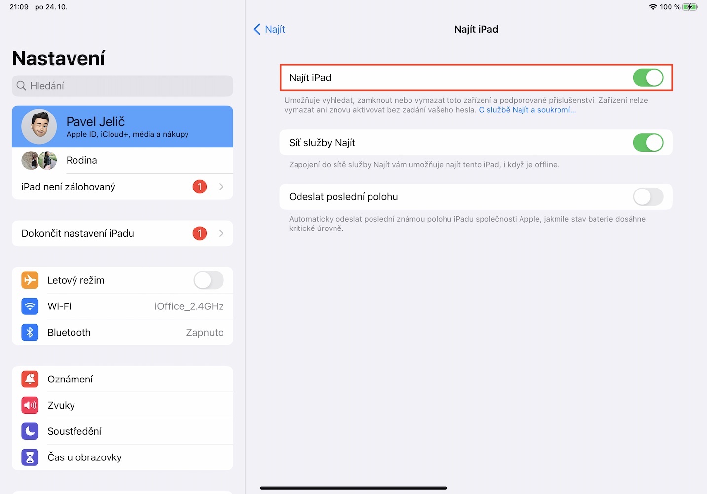
Task: Enable Odeslat poslední polohu switch
Action: pyautogui.click(x=648, y=197)
